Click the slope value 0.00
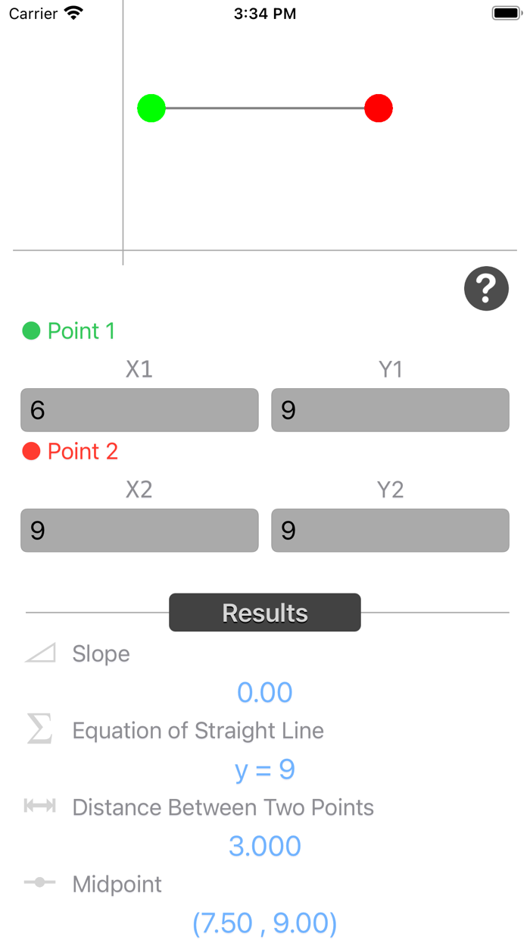This screenshot has width=530, height=943. (265, 691)
